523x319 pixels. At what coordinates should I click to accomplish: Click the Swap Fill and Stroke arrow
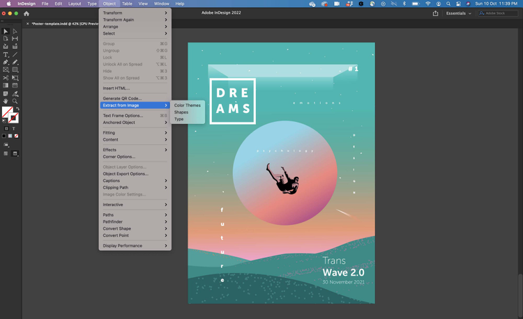tap(17, 109)
